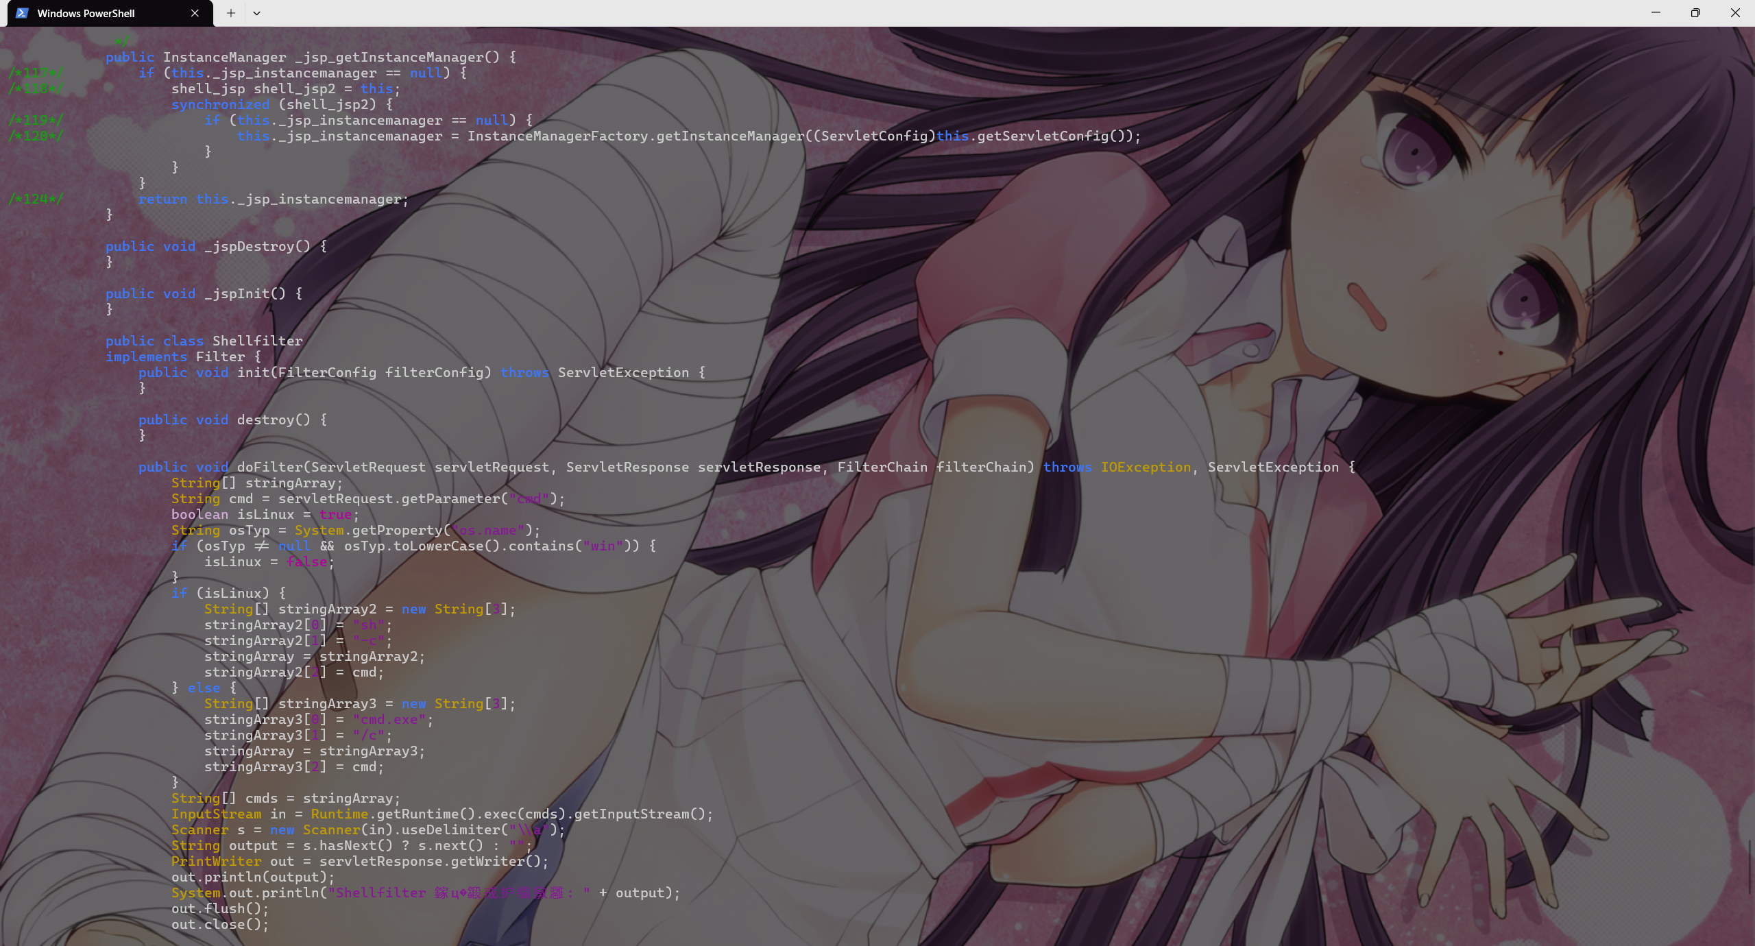Screen dimensions: 1755x946
Task: Click the IOException text in the throws clause
Action: pos(1146,468)
